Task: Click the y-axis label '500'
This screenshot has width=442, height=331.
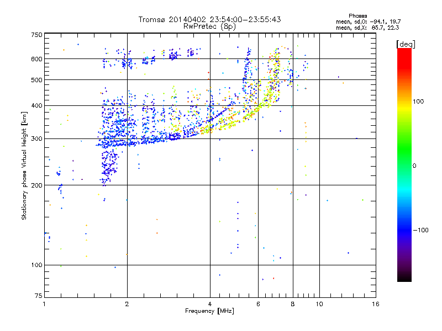Action: coord(36,80)
